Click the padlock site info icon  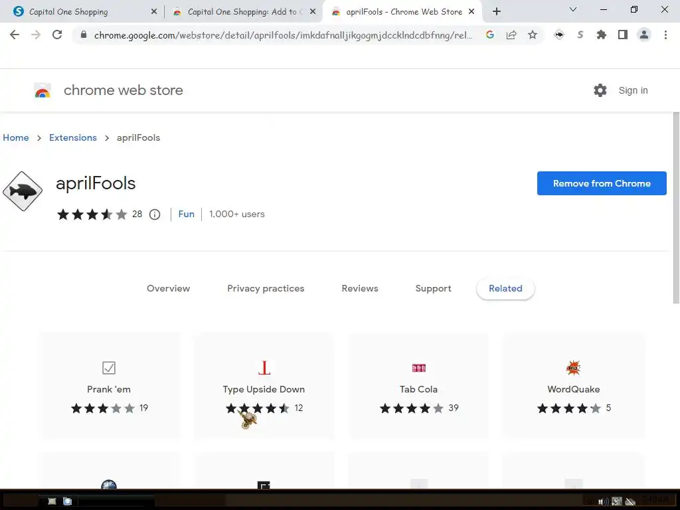coord(84,35)
